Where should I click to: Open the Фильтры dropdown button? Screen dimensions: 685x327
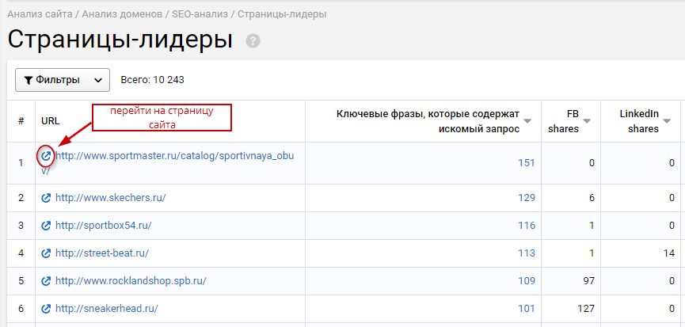pyautogui.click(x=63, y=80)
